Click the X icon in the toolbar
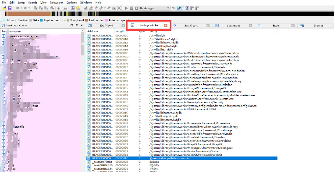The height and width of the screenshot is (172, 334). click(x=119, y=8)
